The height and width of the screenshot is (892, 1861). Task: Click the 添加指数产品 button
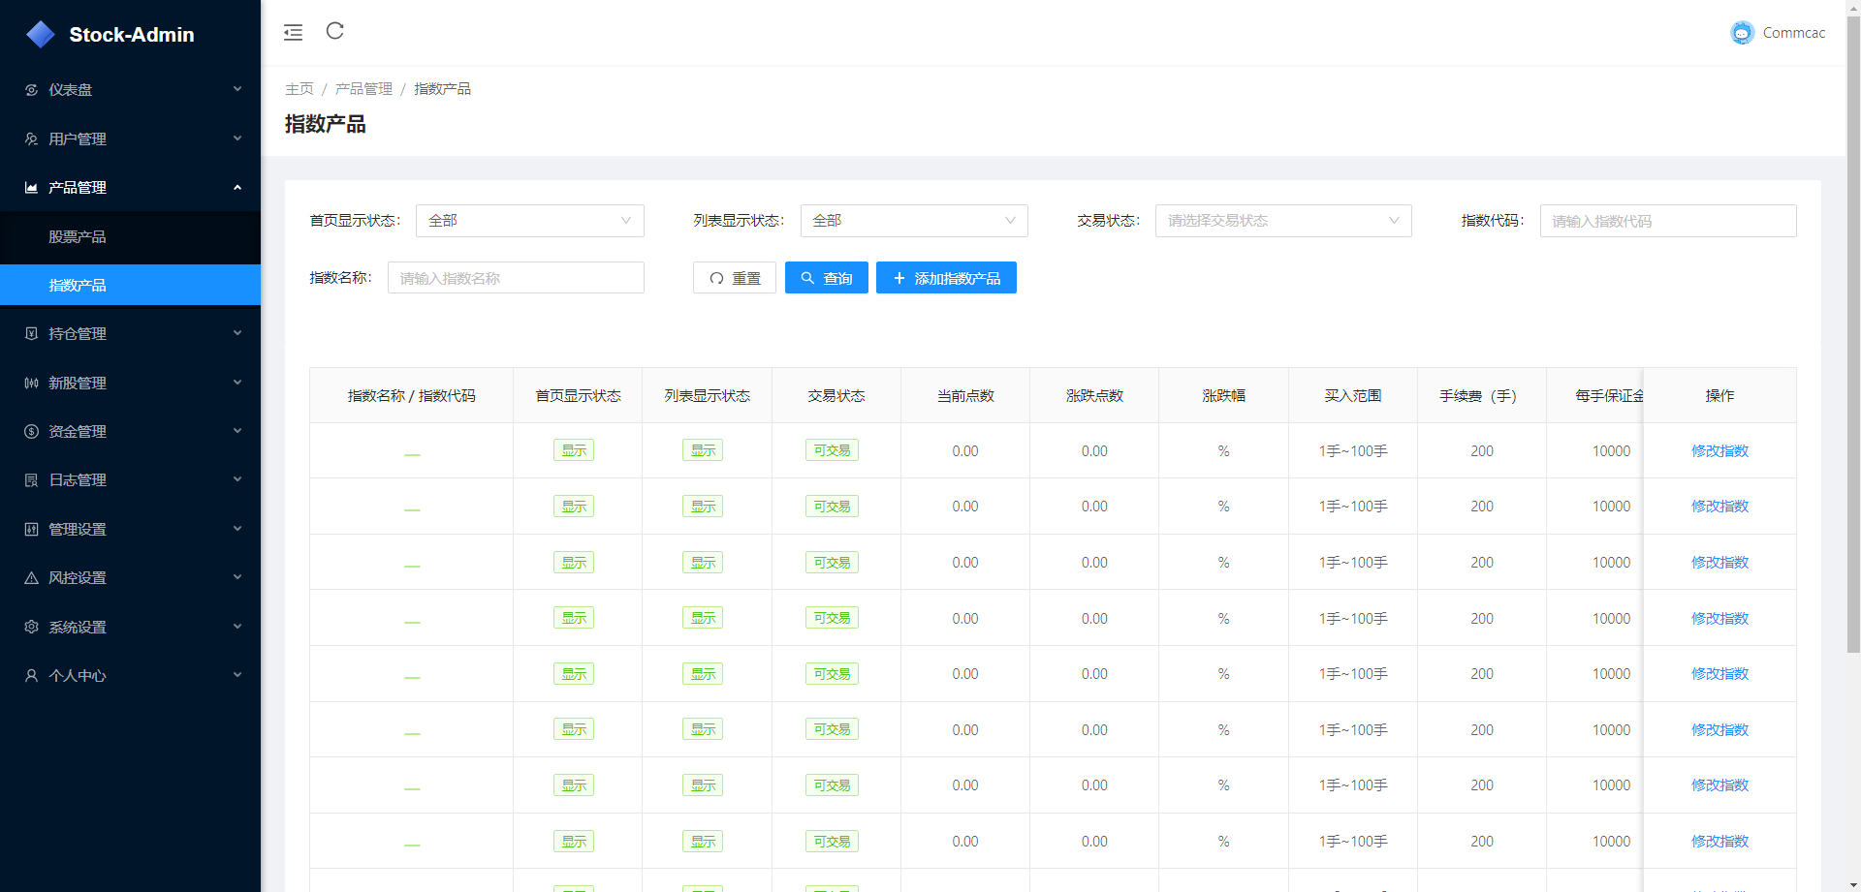tap(946, 278)
